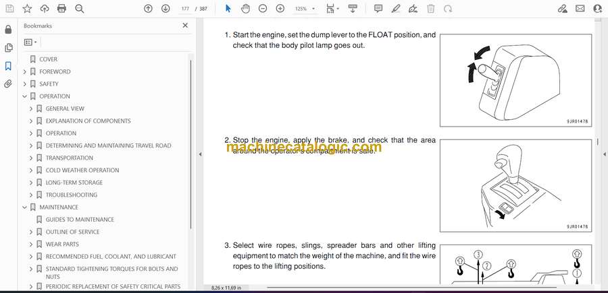This screenshot has width=608, height=293.
Task: Open GUIDES TO MAINTENANCE bookmark
Action: (80, 220)
